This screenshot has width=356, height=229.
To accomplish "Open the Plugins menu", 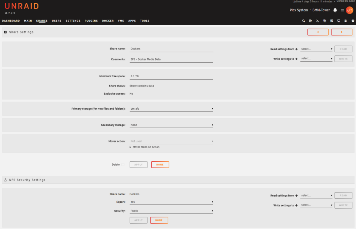I will tap(91, 21).
